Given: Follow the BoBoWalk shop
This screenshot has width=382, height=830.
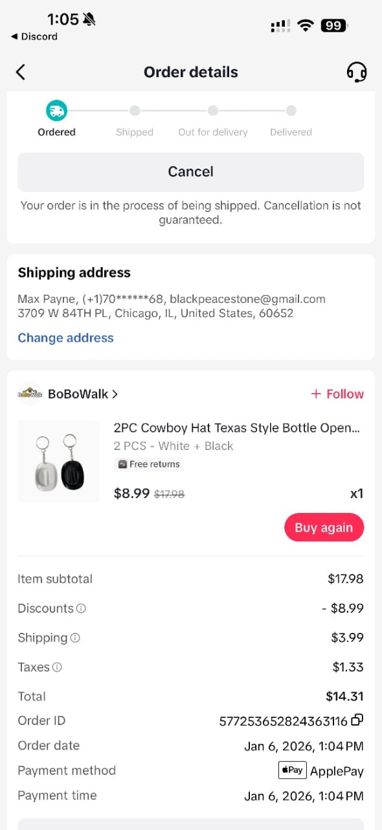Looking at the screenshot, I should [x=337, y=394].
